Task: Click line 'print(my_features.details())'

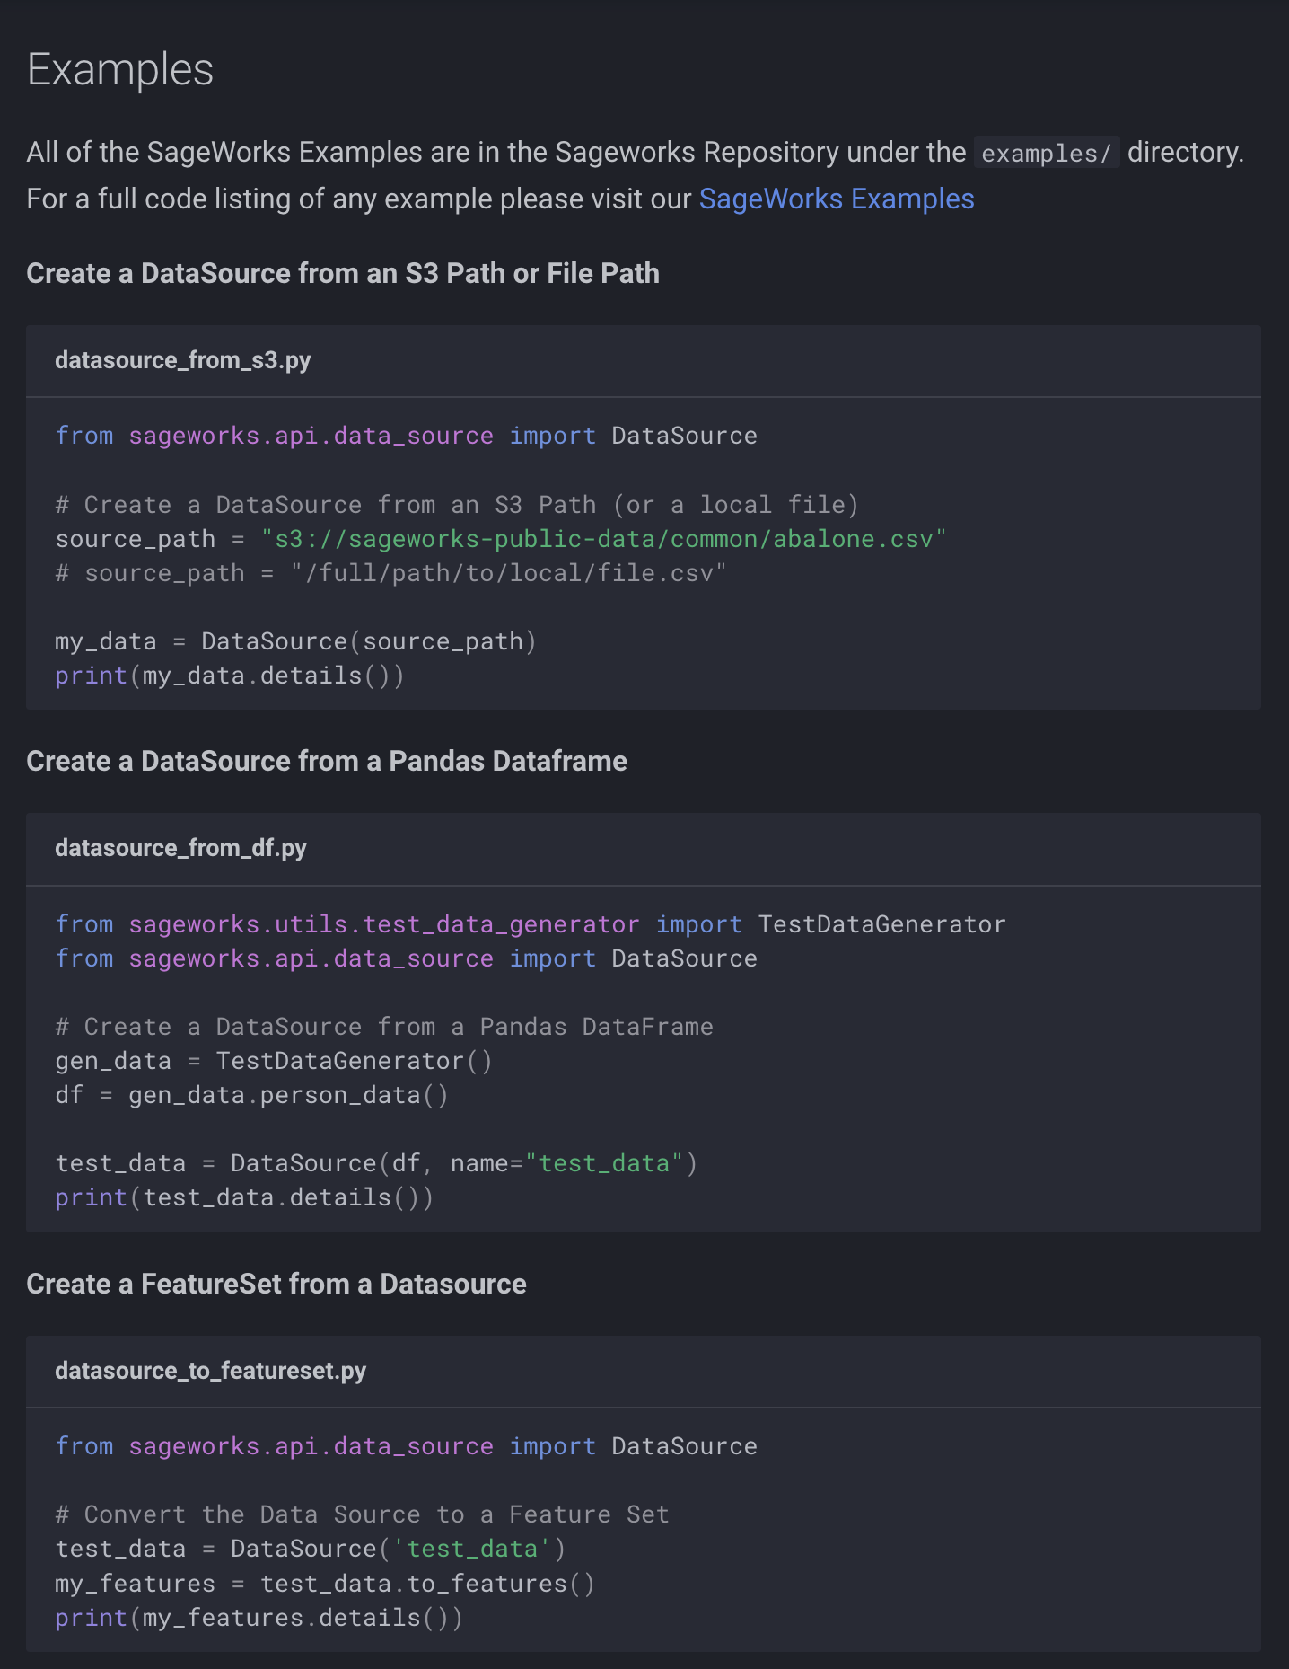Action: pos(259,1617)
